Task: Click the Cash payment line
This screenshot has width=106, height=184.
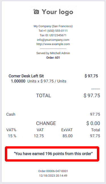Action: (53, 114)
